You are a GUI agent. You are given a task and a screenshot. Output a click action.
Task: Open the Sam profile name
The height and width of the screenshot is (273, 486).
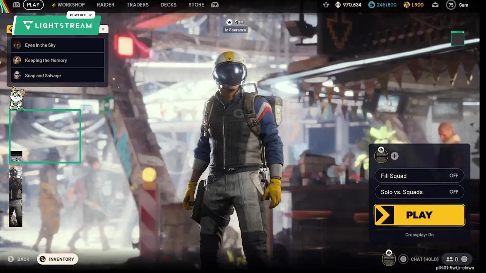tap(463, 5)
